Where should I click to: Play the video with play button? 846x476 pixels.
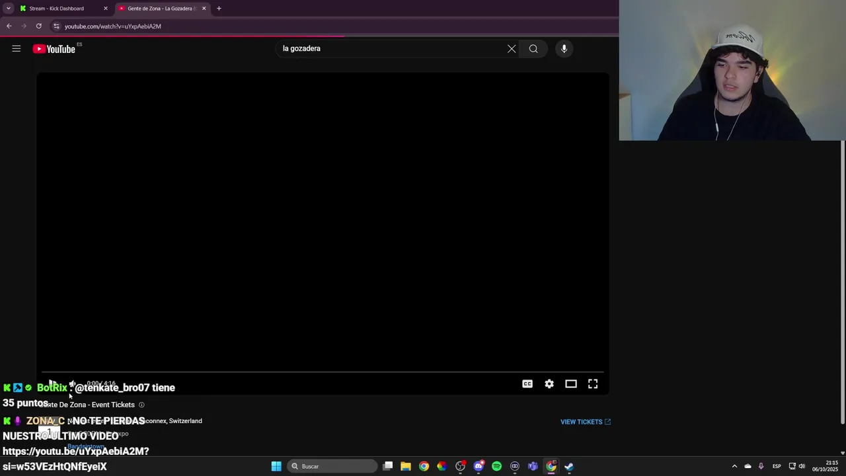(x=52, y=383)
